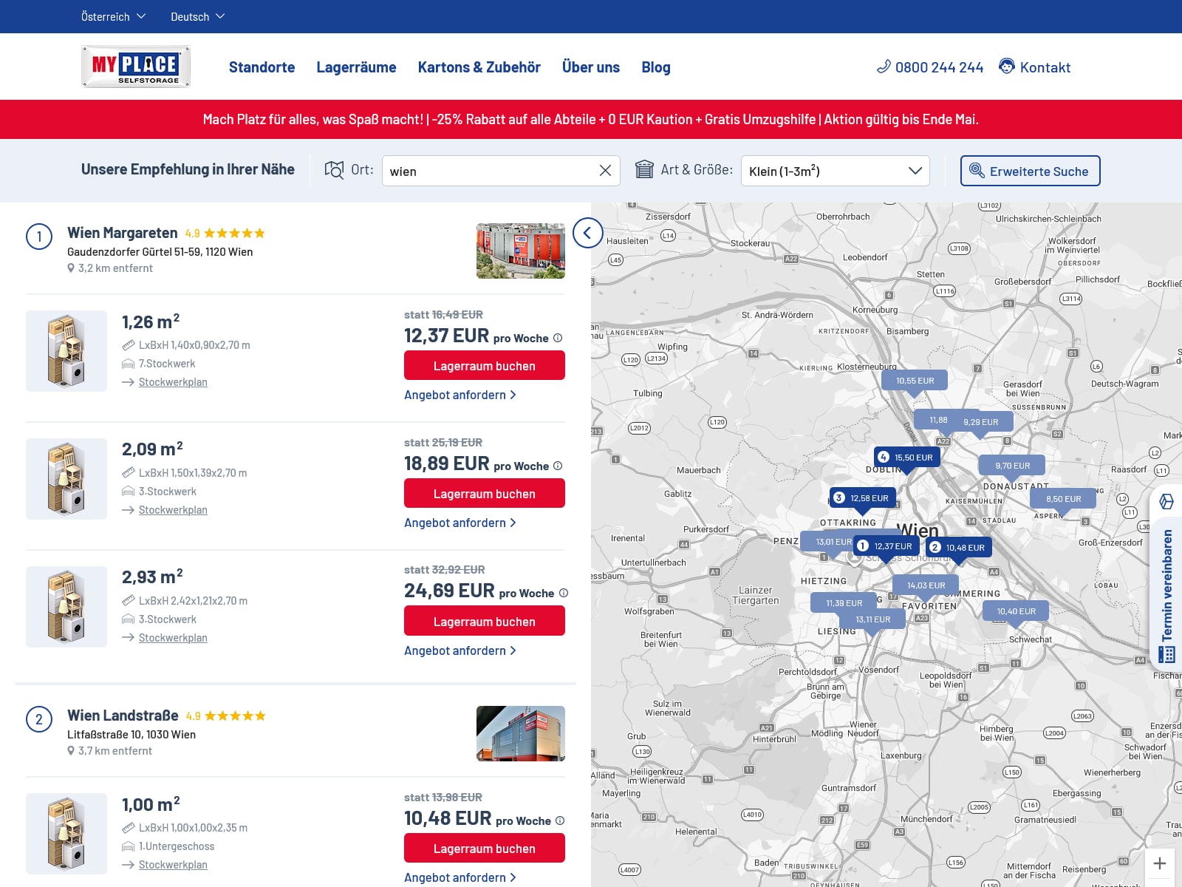The height and width of the screenshot is (887, 1182).
Task: Click the 9,70 EUR map price marker
Action: point(1012,466)
